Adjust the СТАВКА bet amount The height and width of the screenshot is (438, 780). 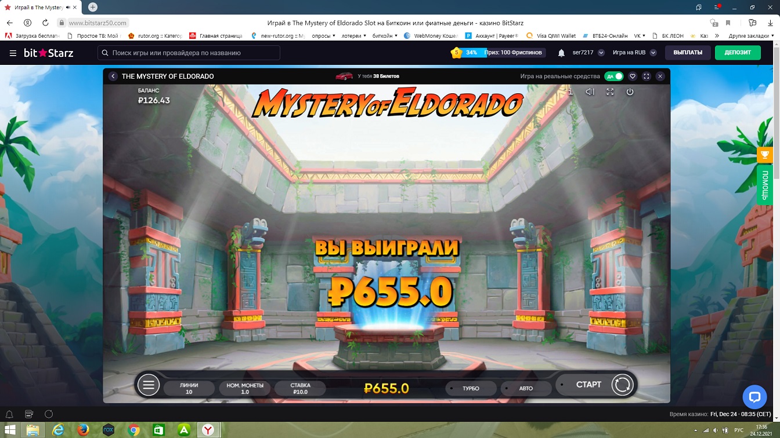click(x=300, y=388)
